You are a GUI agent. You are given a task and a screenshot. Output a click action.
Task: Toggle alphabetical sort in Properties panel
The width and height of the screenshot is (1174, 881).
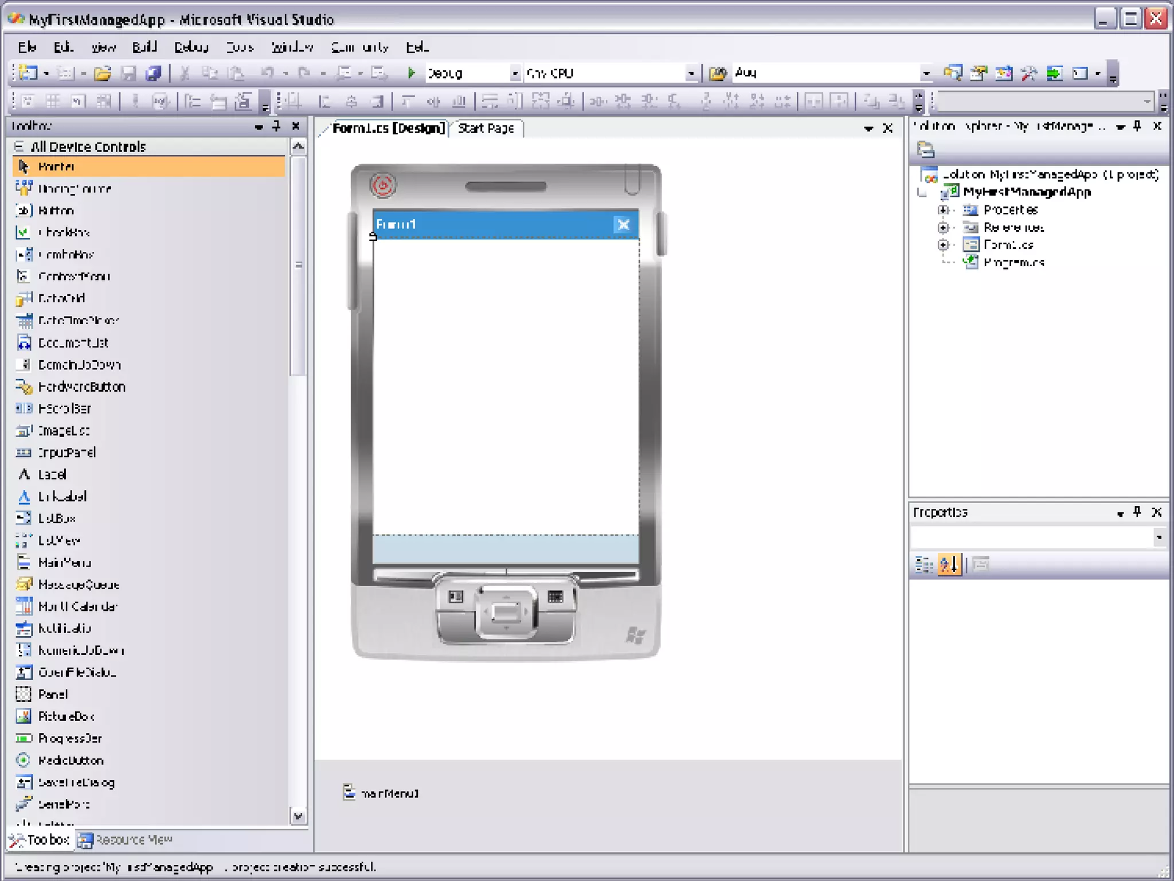[x=949, y=564]
